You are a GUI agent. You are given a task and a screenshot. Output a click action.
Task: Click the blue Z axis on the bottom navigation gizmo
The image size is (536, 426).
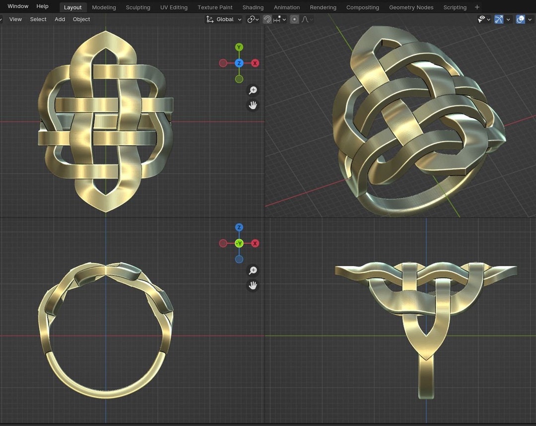(x=239, y=227)
